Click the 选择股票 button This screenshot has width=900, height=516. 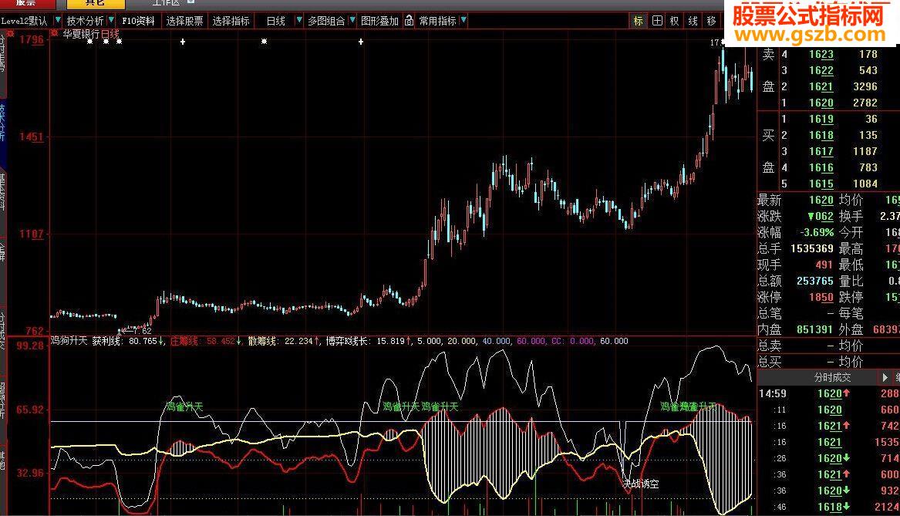pos(185,21)
